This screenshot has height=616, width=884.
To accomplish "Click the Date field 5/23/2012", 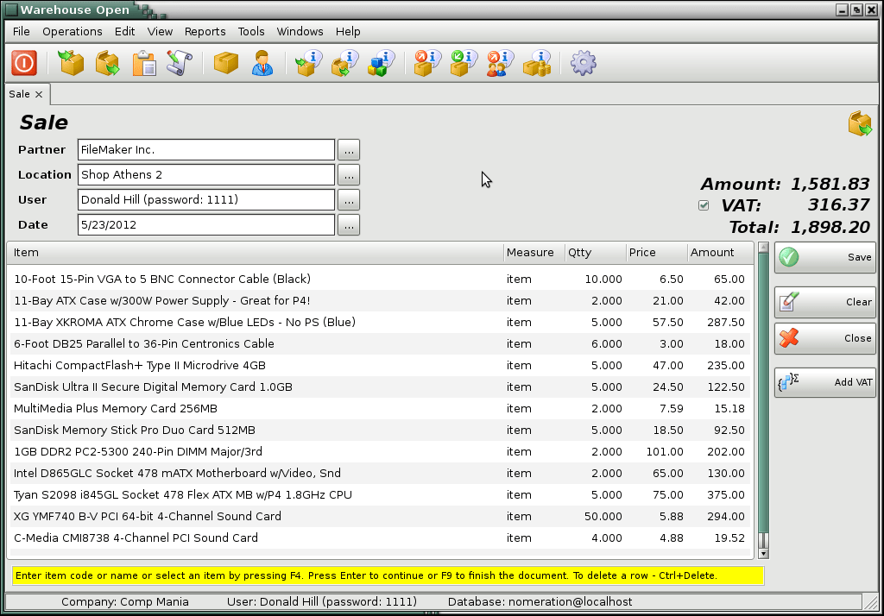I will click(206, 225).
